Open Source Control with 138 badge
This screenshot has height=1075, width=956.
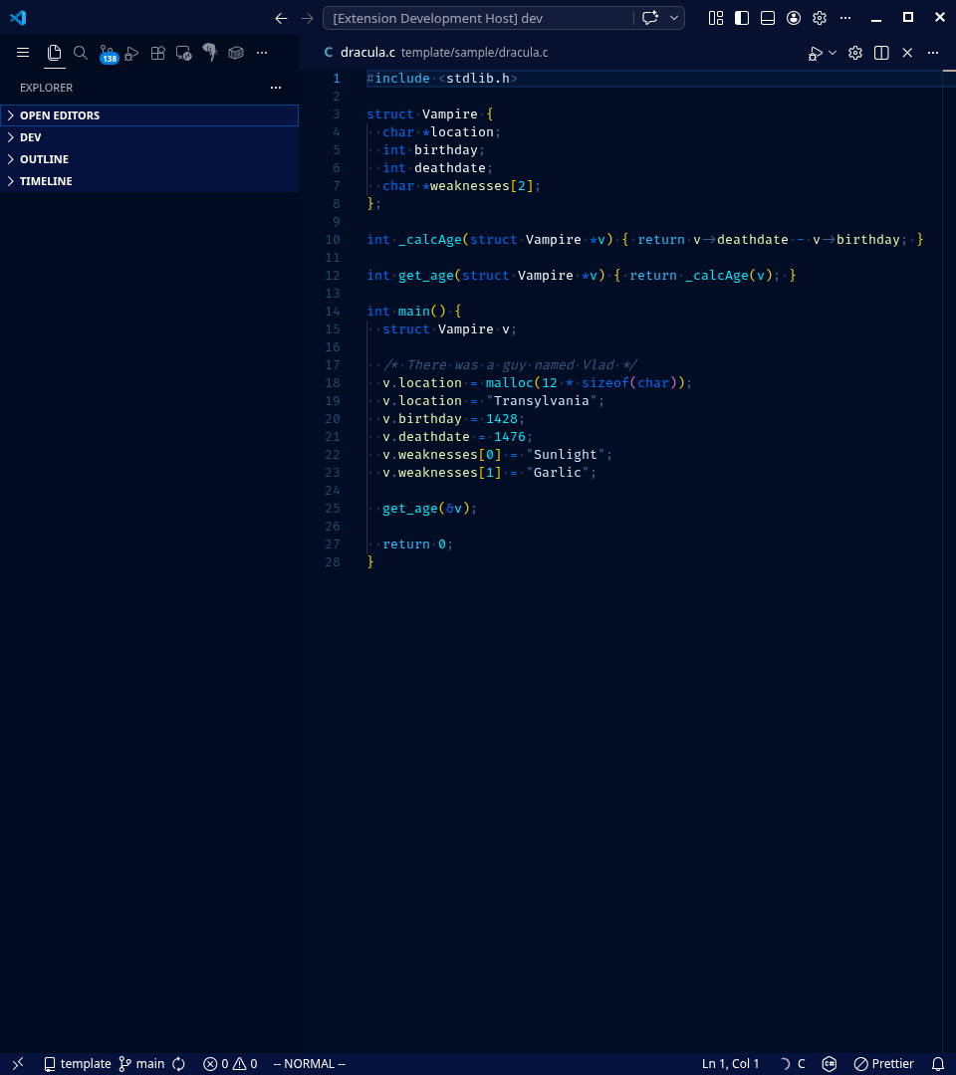108,54
